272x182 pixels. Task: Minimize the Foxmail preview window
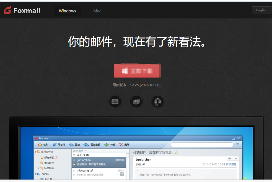tap(228, 138)
